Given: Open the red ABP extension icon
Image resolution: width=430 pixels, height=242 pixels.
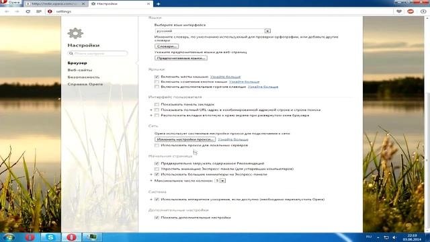Looking at the screenshot, I should [411, 11].
